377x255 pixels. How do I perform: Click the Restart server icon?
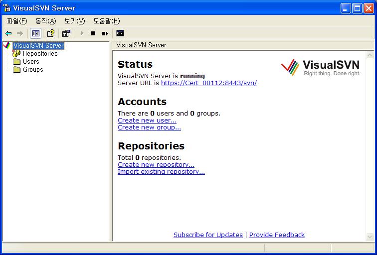point(105,33)
